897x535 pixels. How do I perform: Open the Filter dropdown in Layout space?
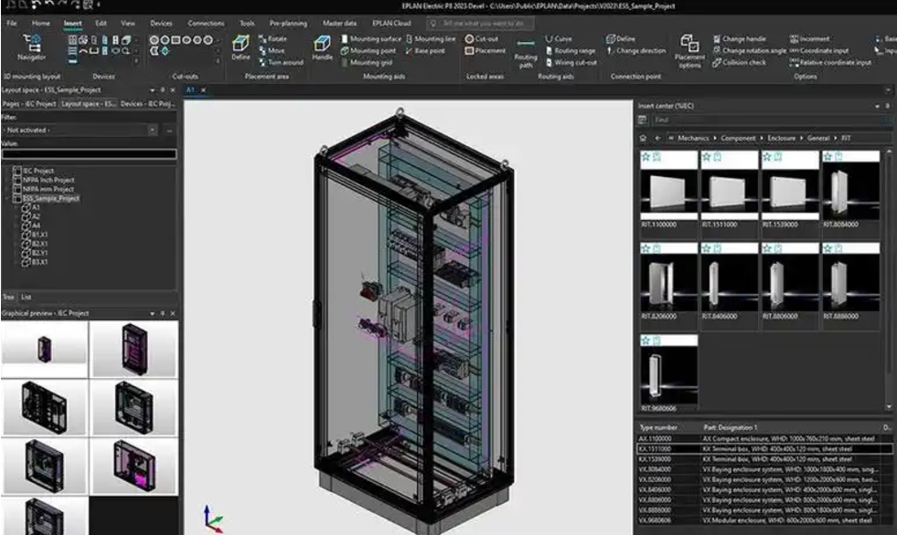pos(152,131)
